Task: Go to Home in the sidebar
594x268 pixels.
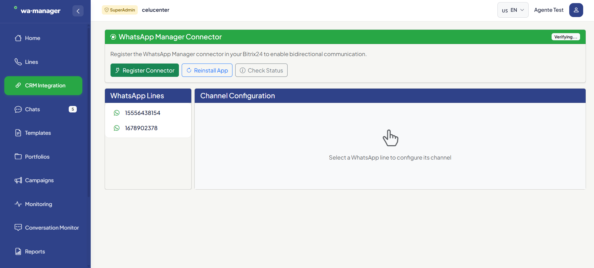Action: [x=43, y=38]
